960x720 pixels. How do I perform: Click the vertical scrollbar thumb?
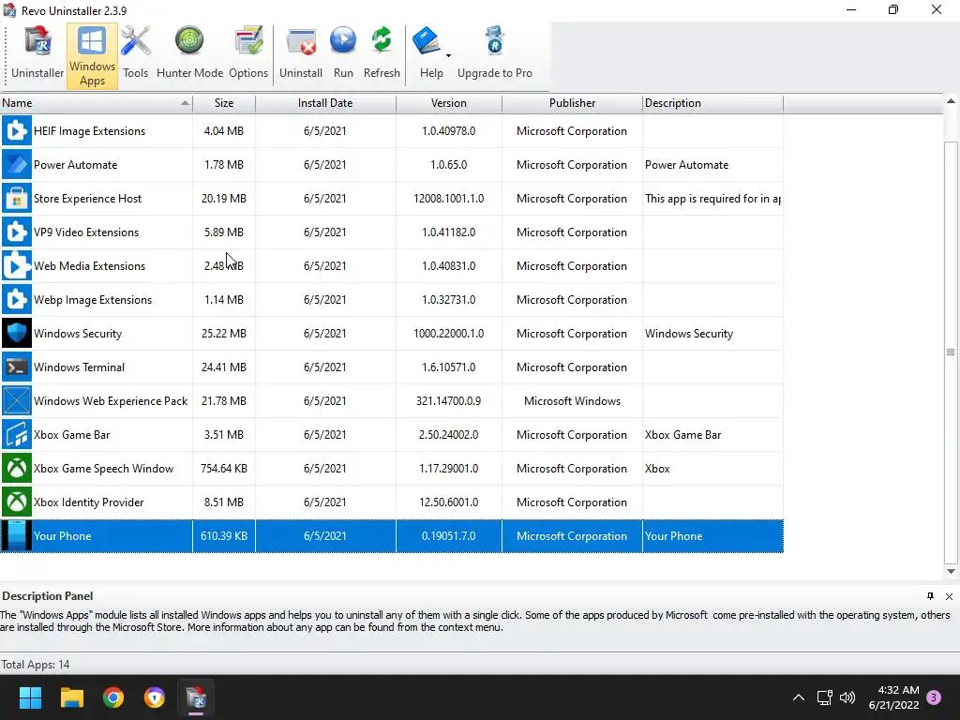point(951,352)
